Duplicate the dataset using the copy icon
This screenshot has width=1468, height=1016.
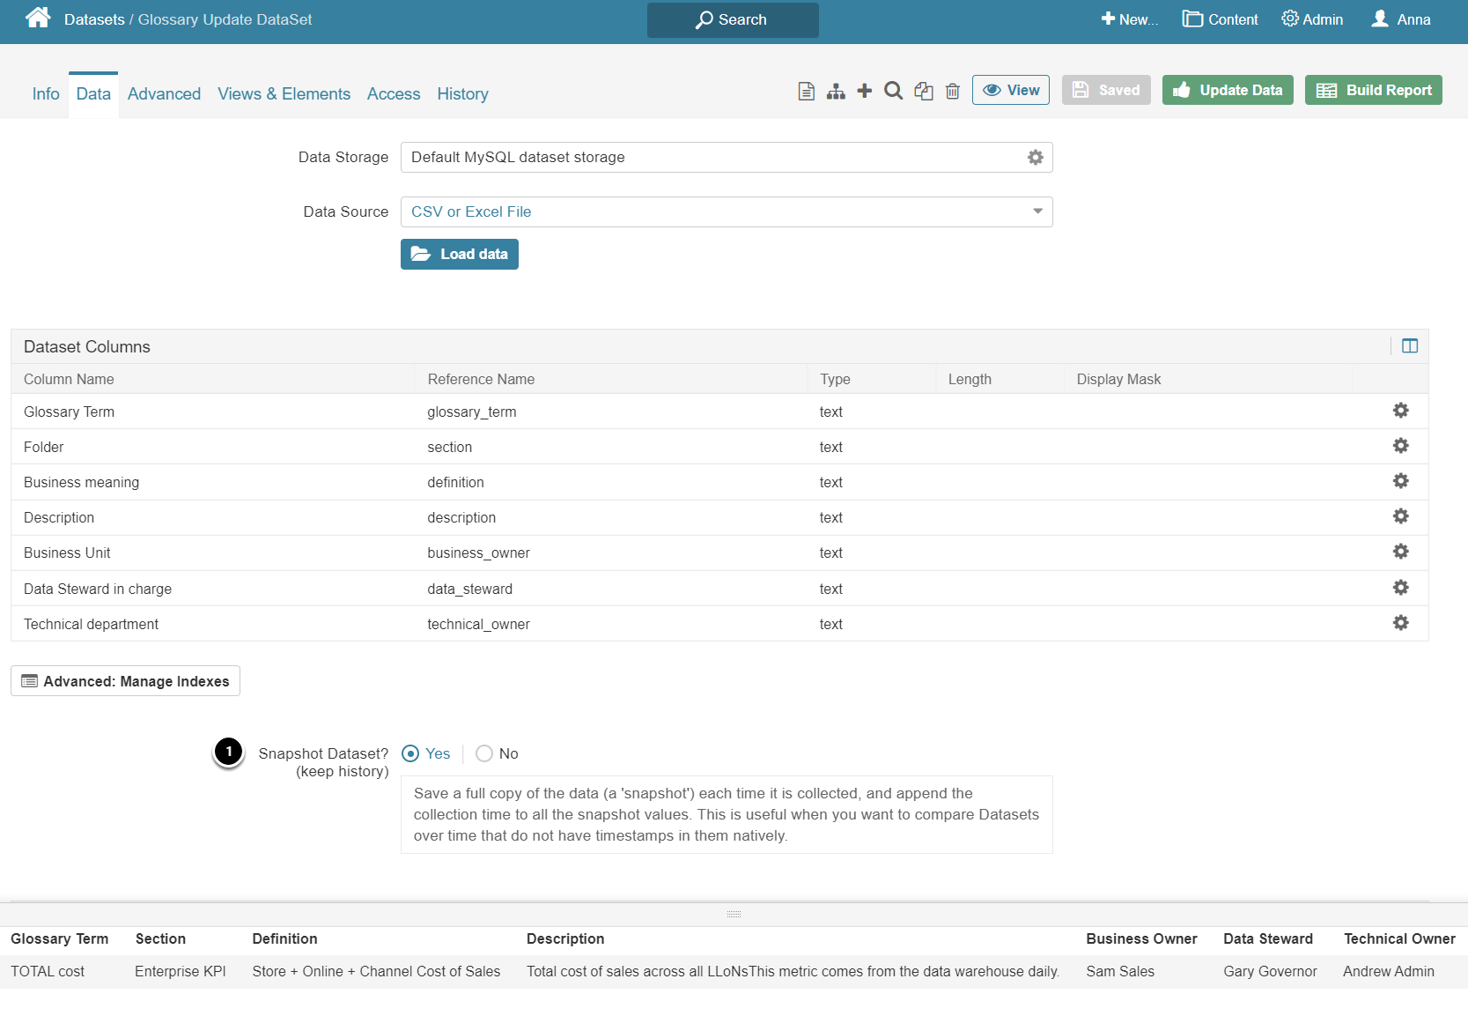coord(923,90)
